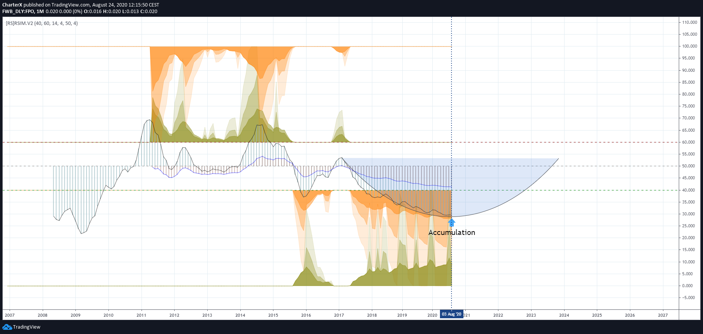Click the 50.000 price scale value

click(x=689, y=166)
